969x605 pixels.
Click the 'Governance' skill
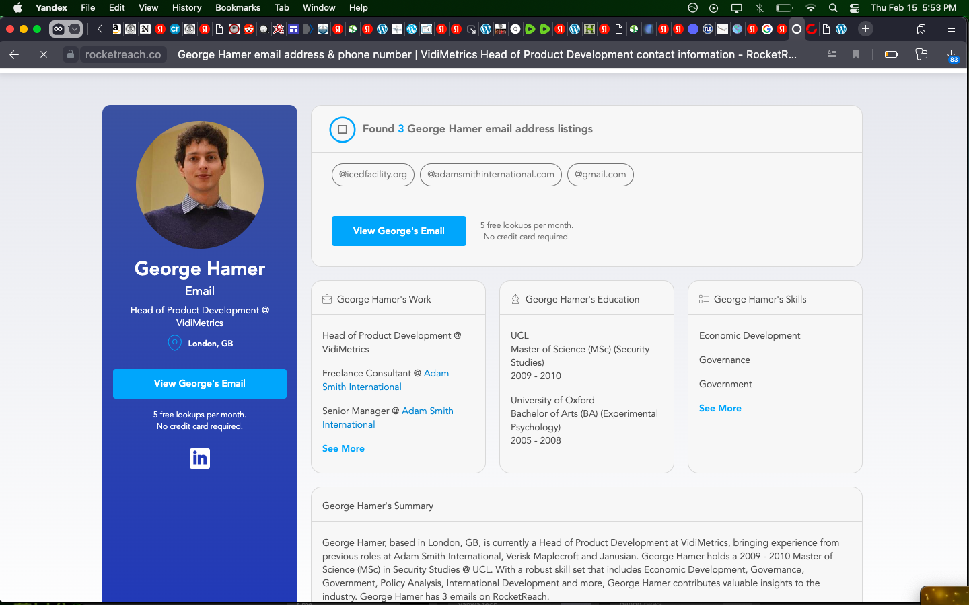pyautogui.click(x=725, y=360)
